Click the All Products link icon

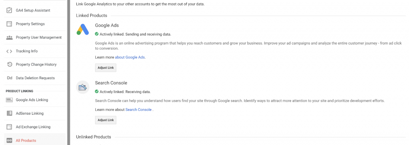(10, 141)
